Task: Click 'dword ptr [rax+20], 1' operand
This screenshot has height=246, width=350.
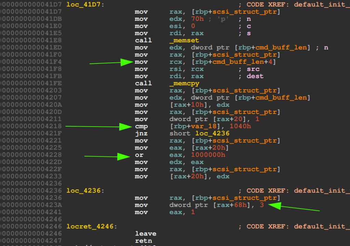Action: click(214, 119)
